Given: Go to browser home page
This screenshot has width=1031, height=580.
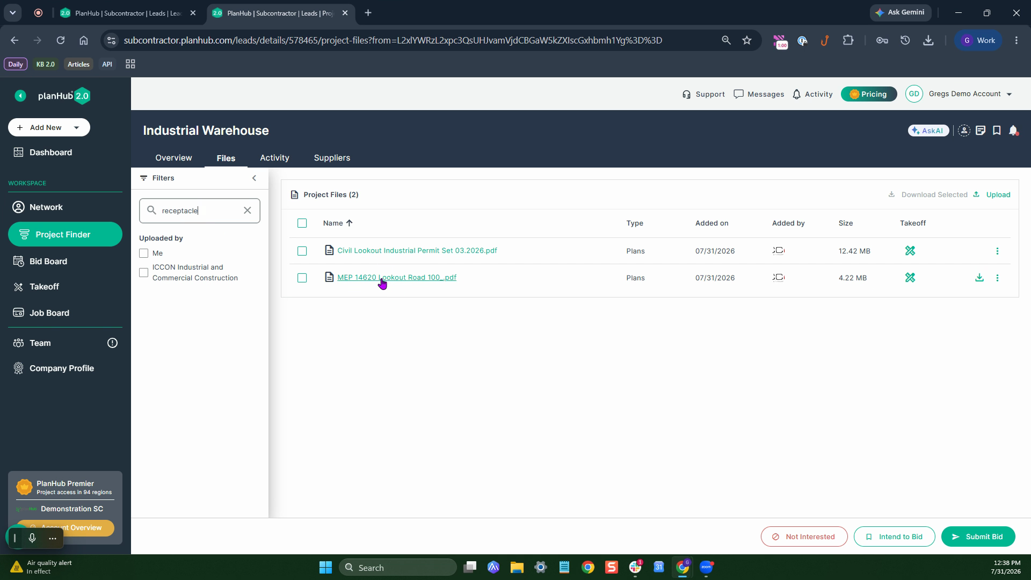Looking at the screenshot, I should (83, 40).
